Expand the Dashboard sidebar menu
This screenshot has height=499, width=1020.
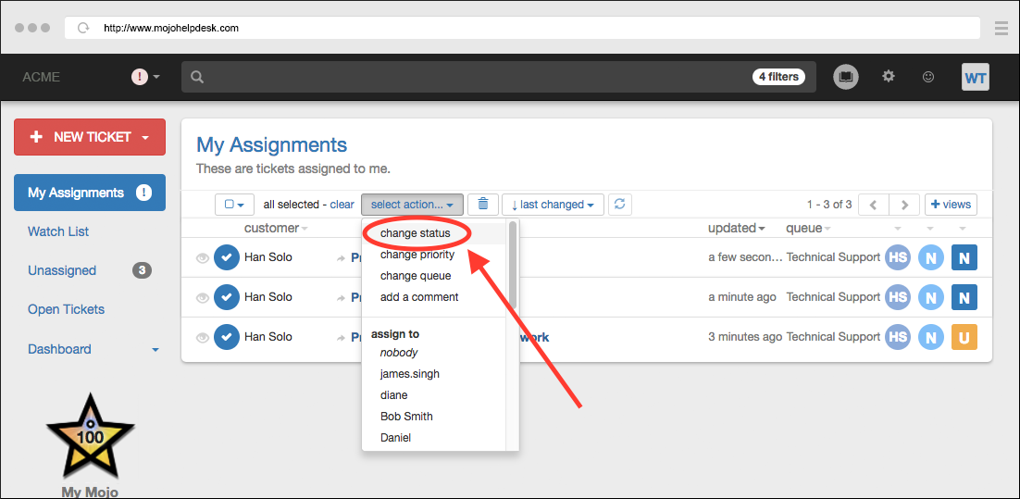pos(155,350)
